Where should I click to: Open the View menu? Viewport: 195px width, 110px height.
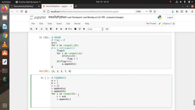[50, 24]
